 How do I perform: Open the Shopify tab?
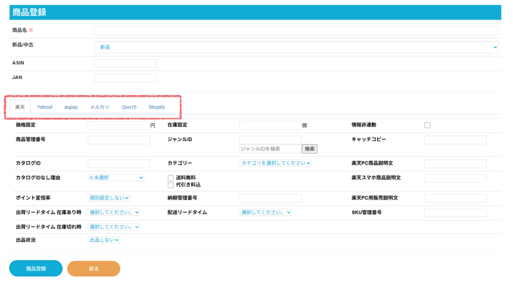coord(156,107)
